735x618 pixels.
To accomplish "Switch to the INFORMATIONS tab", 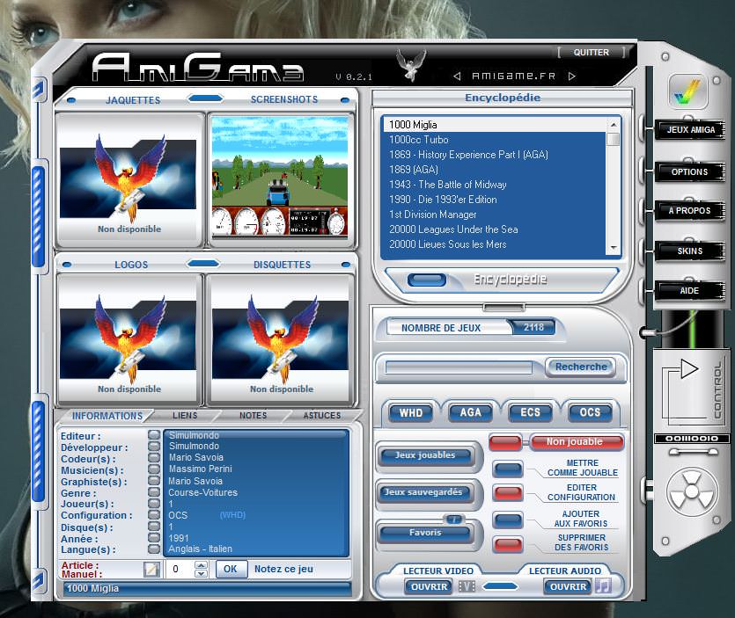I will (x=107, y=416).
